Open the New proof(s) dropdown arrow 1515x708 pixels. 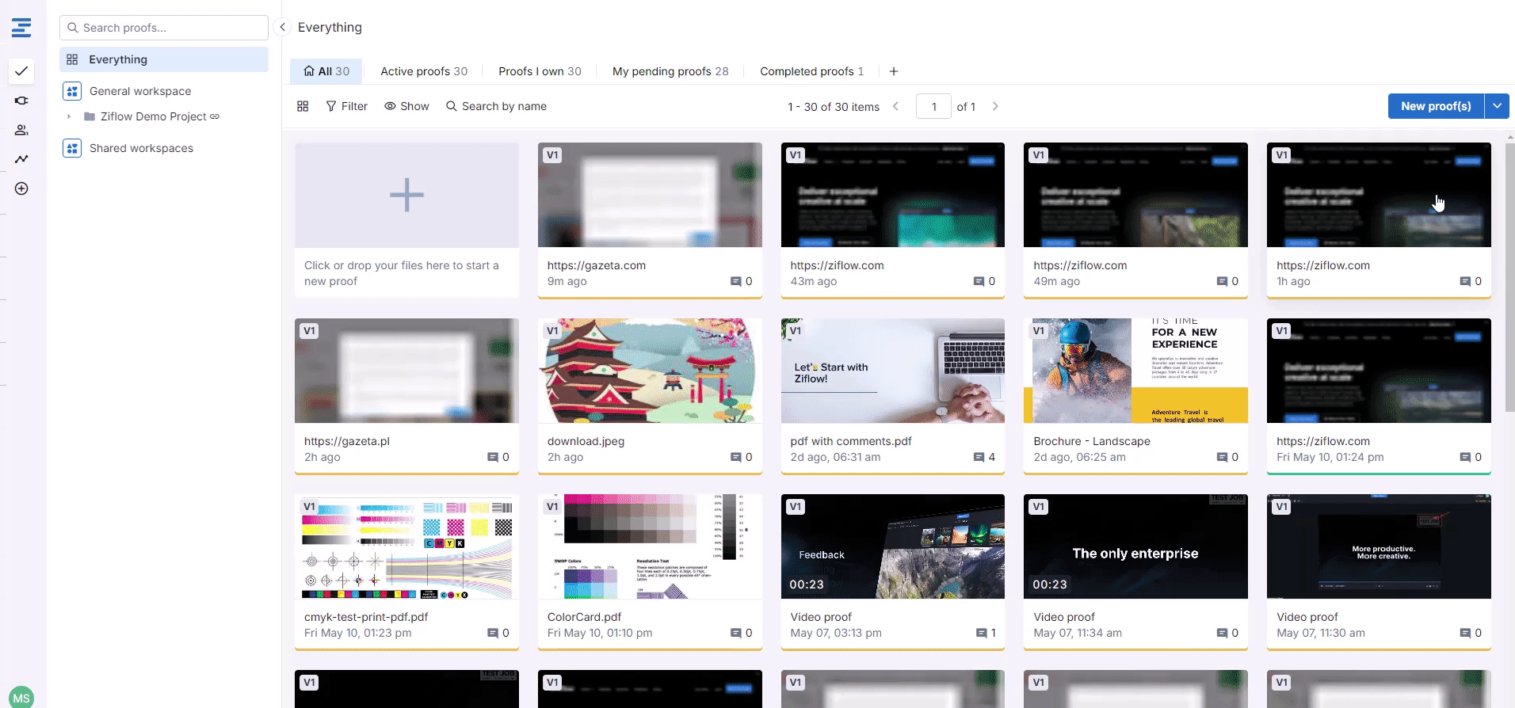coord(1497,106)
